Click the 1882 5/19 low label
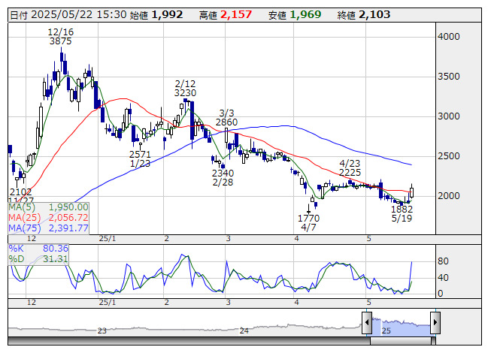The height and width of the screenshot is (353, 491). [402, 213]
